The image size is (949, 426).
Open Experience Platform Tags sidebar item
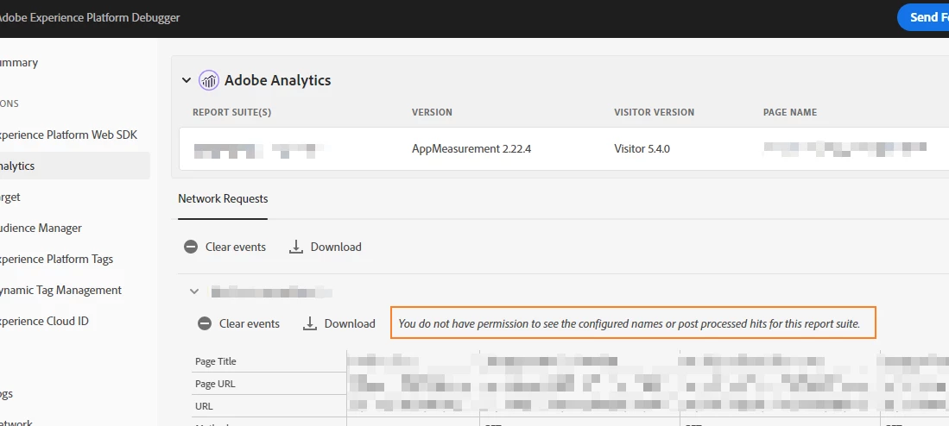click(x=56, y=260)
